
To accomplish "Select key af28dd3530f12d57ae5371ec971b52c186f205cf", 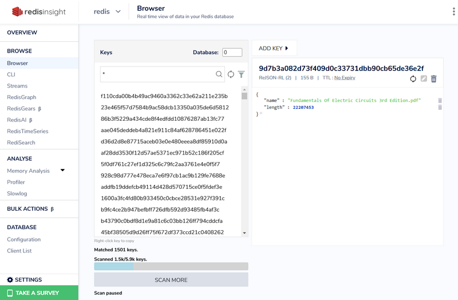I will tap(163, 153).
